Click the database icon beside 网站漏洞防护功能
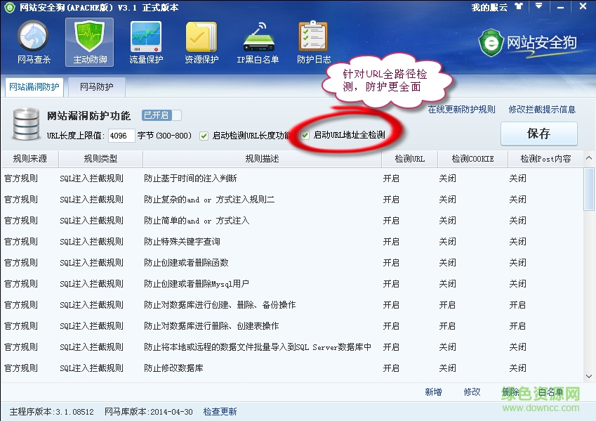Screen dimensions: 596x421 point(25,124)
